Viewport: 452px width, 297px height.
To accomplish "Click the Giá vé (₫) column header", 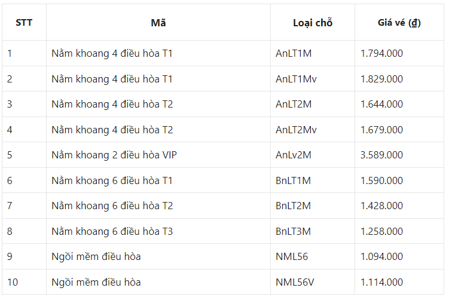I will coord(399,23).
